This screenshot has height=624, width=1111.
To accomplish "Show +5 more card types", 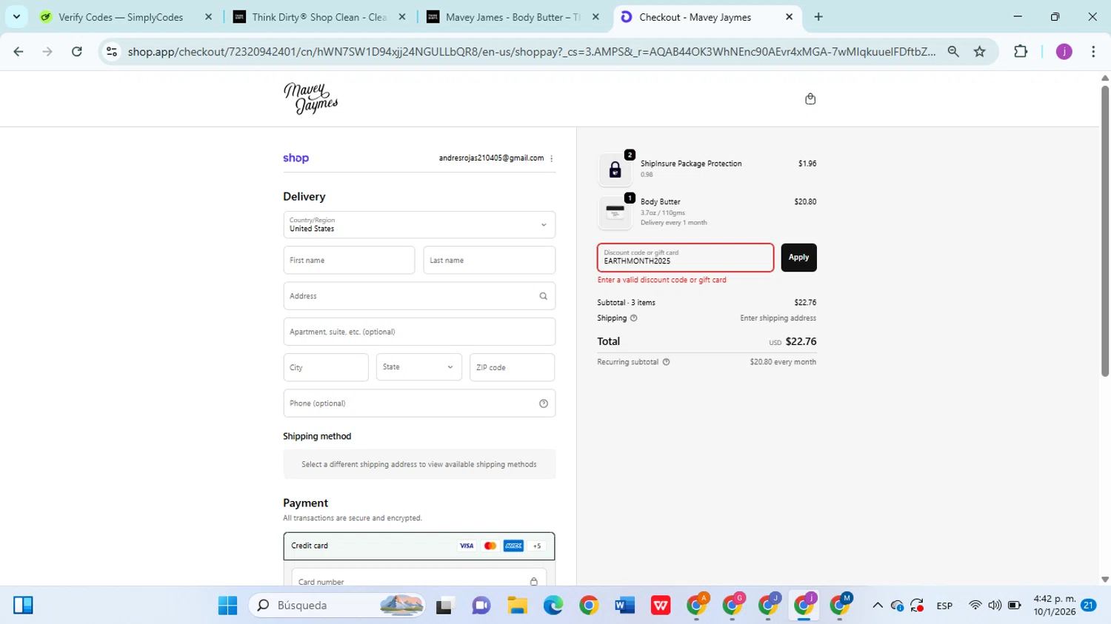I will pyautogui.click(x=537, y=546).
